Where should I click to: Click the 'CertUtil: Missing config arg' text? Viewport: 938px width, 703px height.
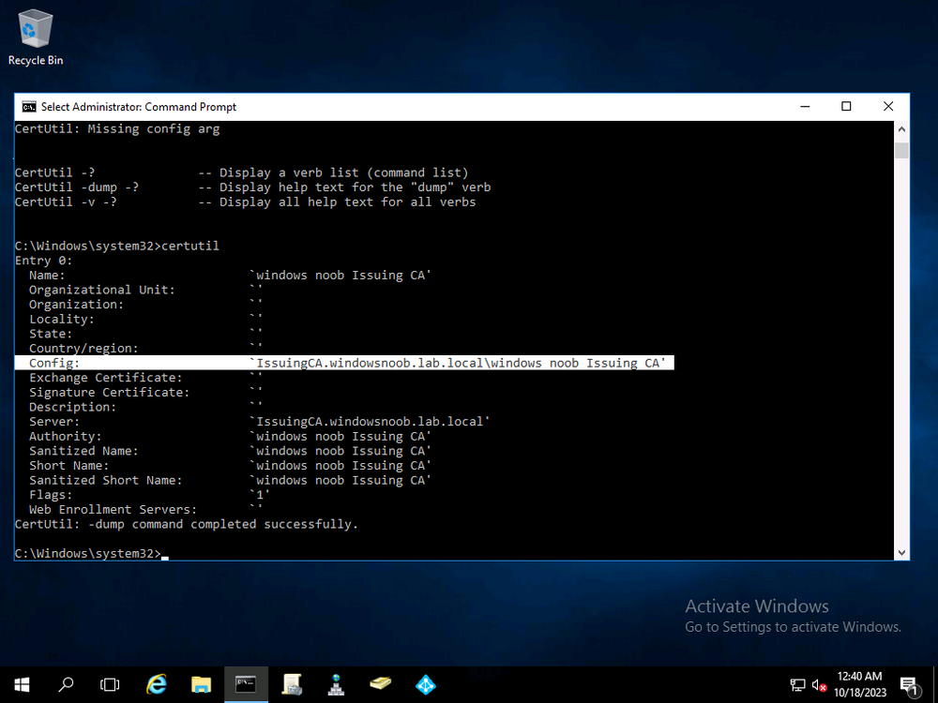click(x=117, y=128)
